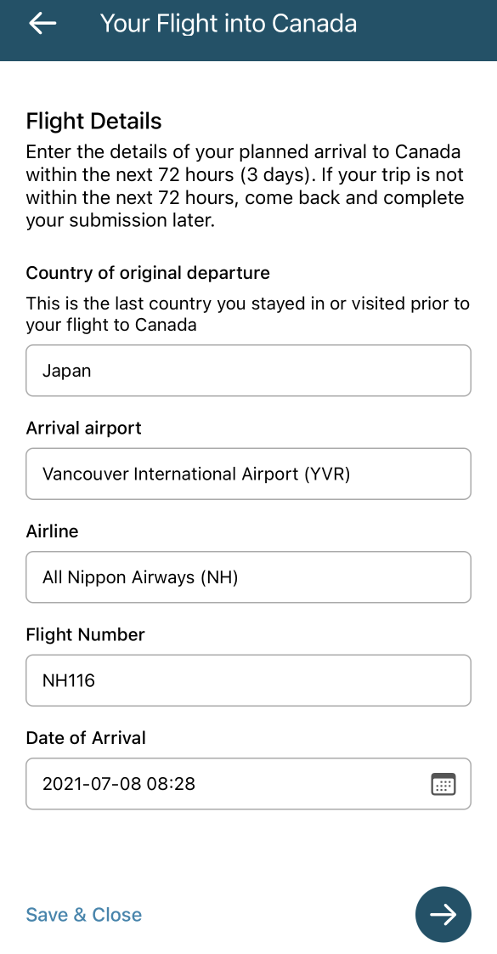Tap the 'Country of original departure' label

[148, 273]
